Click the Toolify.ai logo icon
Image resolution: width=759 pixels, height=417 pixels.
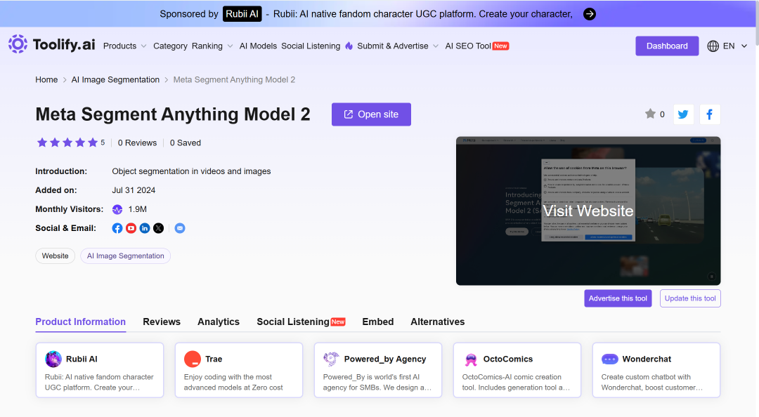[18, 44]
